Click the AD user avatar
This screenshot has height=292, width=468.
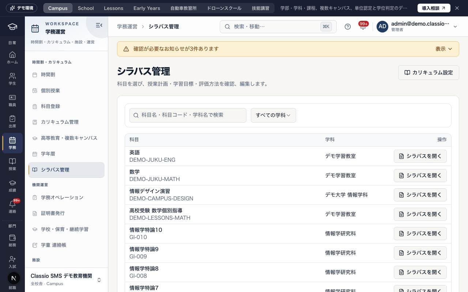click(382, 27)
